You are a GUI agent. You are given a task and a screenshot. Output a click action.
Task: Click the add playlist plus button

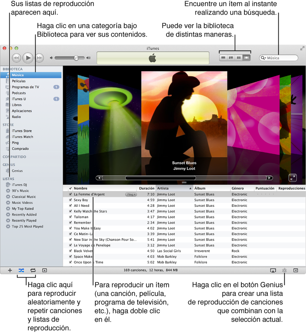[10, 270]
